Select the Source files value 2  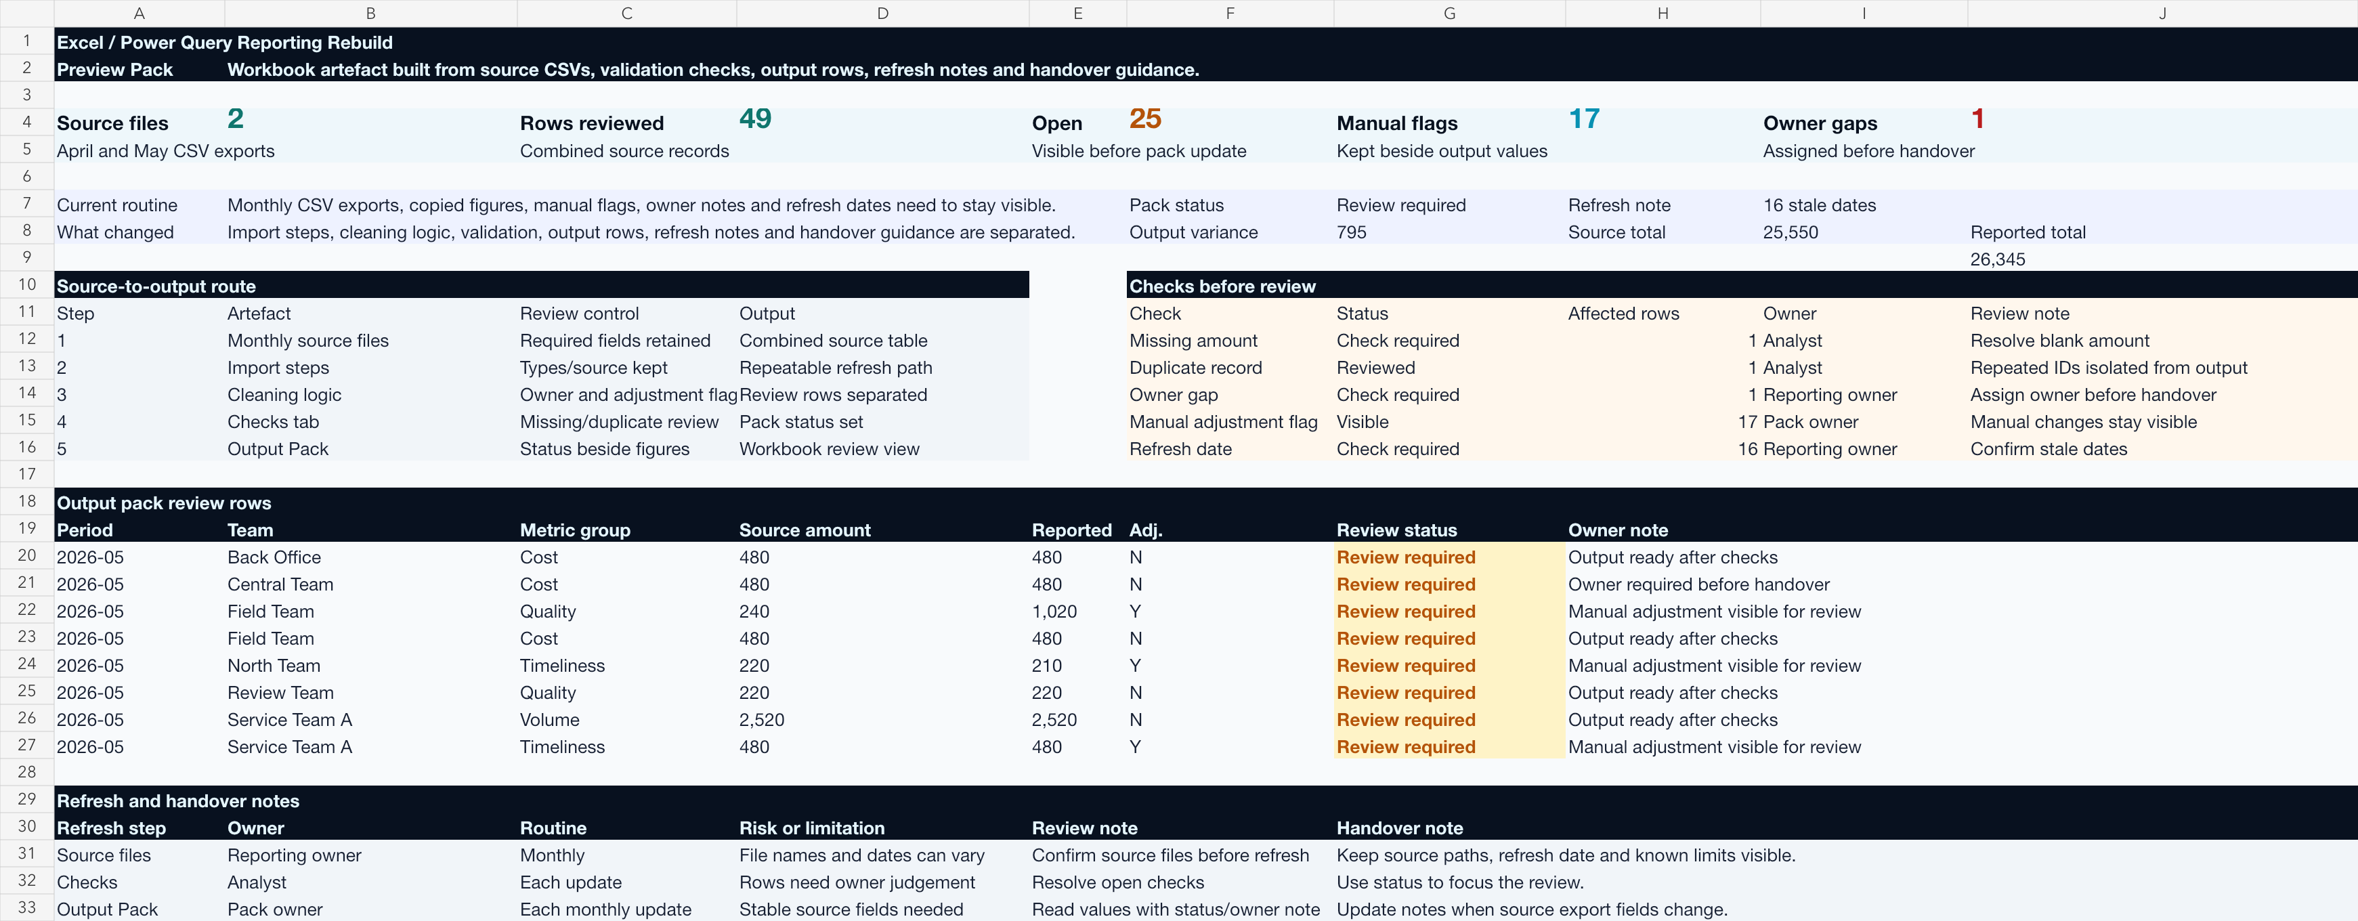(235, 118)
